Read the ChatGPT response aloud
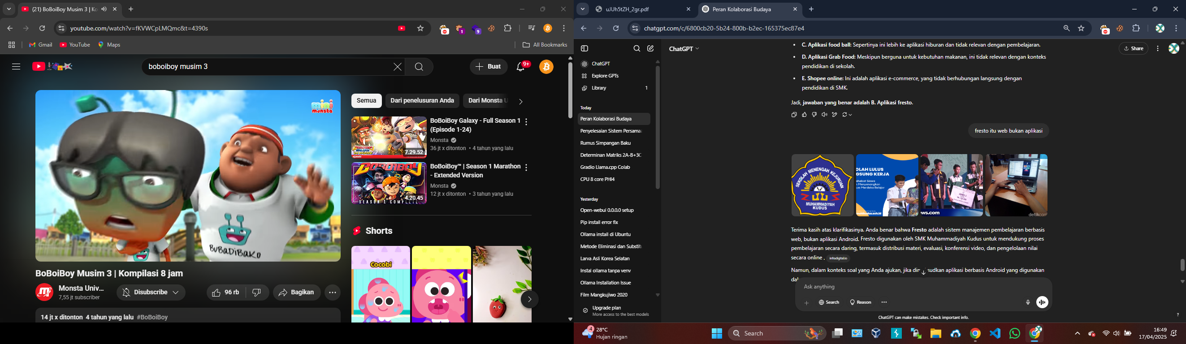1186x344 pixels. pos(825,115)
